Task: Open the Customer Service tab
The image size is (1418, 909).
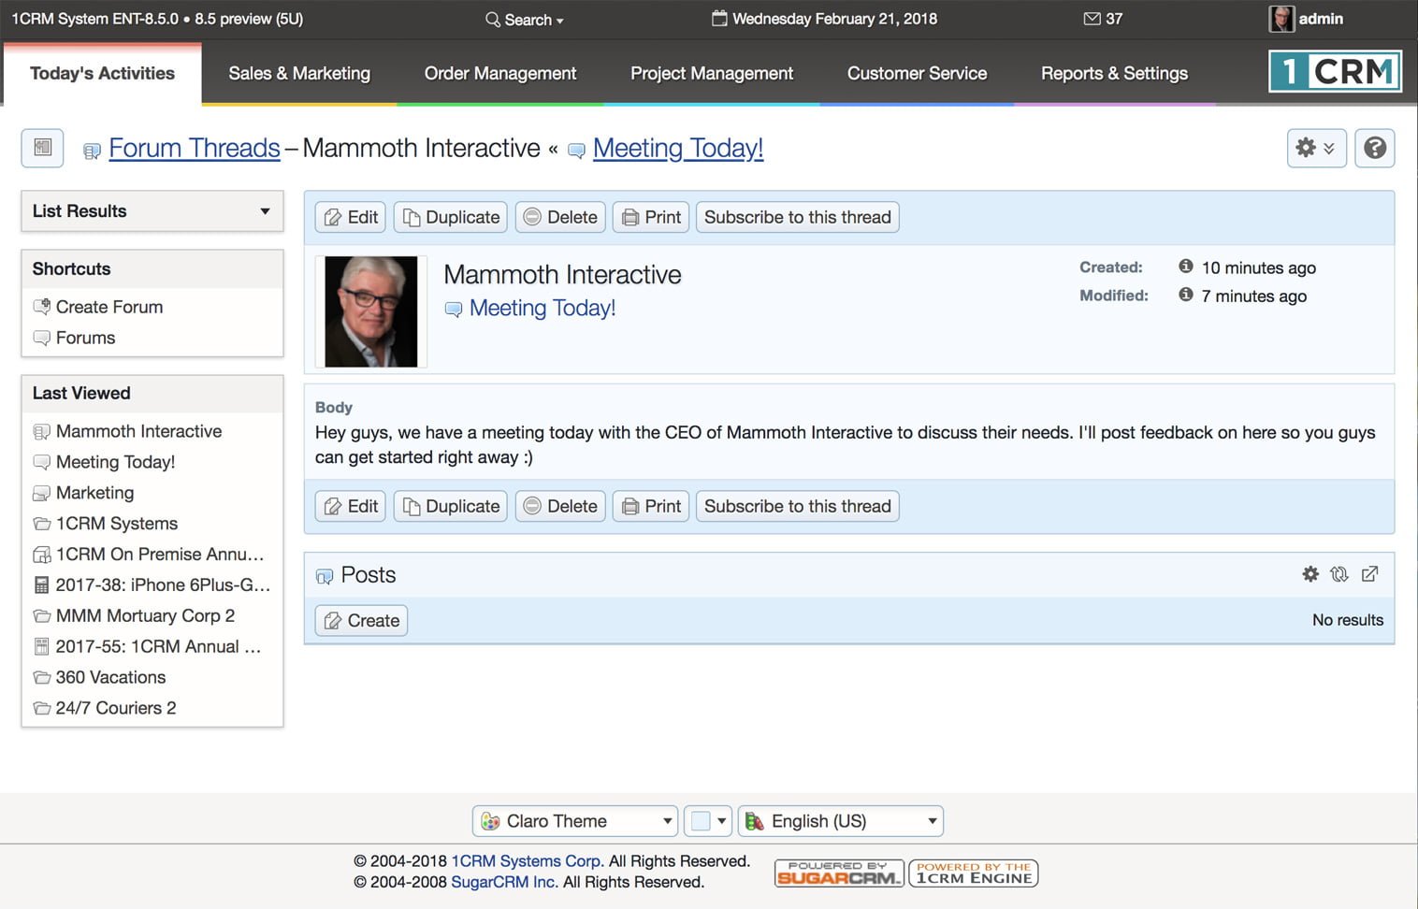Action: (x=917, y=73)
